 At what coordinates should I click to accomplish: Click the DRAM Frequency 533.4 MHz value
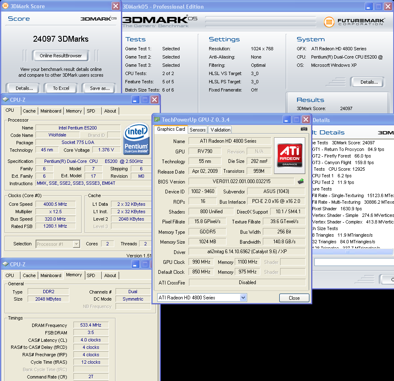(x=91, y=325)
